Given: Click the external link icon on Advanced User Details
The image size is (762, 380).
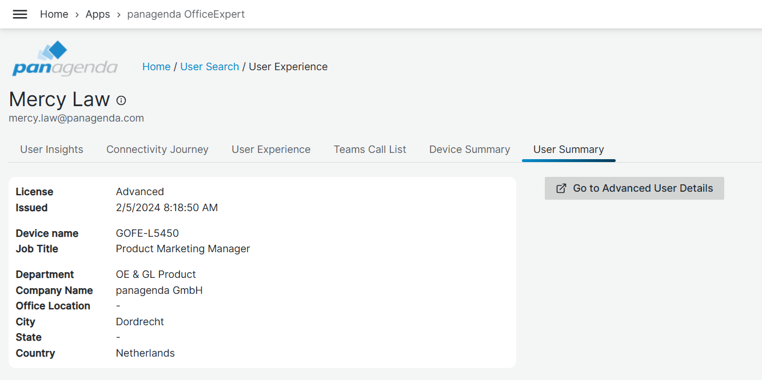Looking at the screenshot, I should (x=561, y=188).
